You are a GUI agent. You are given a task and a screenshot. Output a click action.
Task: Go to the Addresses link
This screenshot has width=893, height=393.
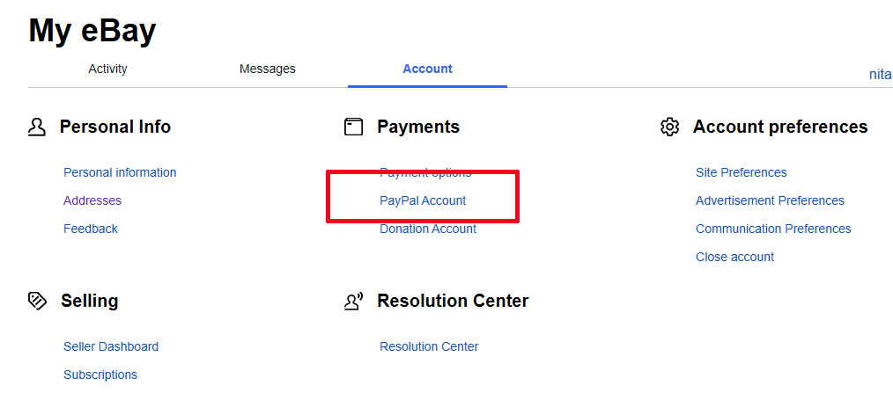92,200
